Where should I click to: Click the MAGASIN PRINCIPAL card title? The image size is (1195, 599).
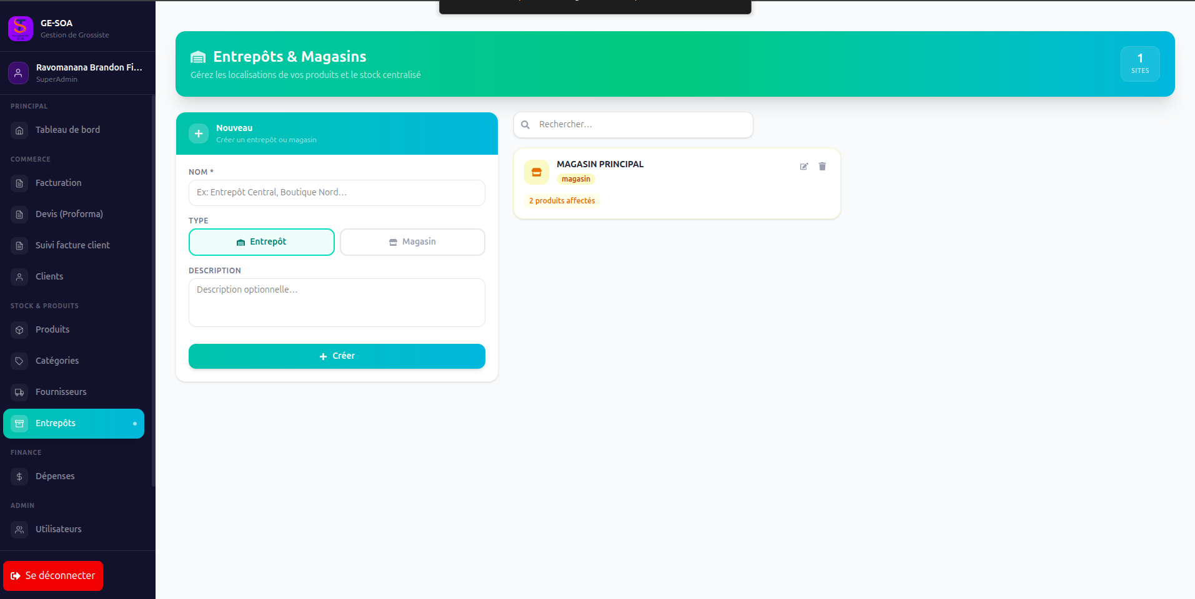pos(600,164)
